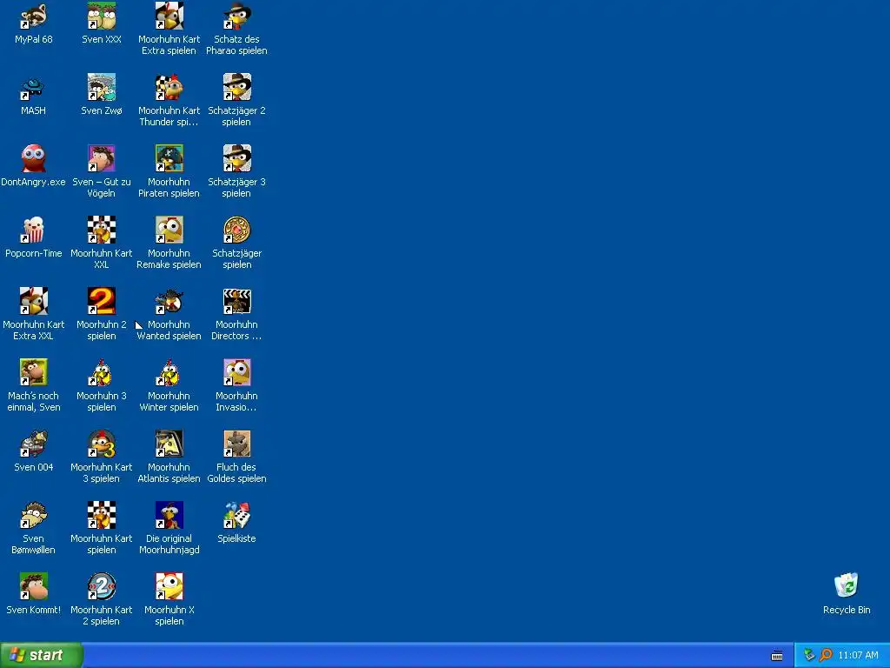Image resolution: width=890 pixels, height=668 pixels.
Task: Click the Moorhuhn 3 spielen icon
Action: 102,372
